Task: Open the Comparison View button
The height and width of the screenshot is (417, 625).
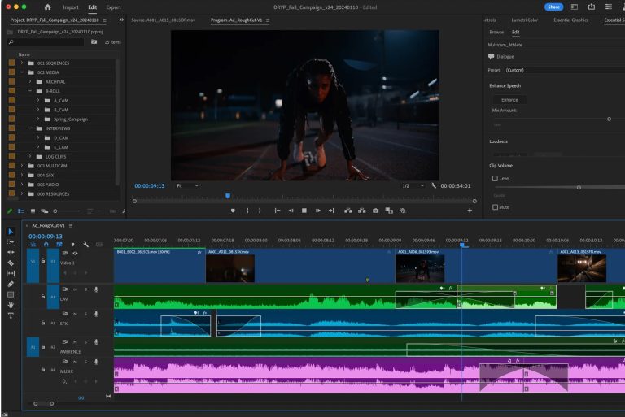Action: 389,211
